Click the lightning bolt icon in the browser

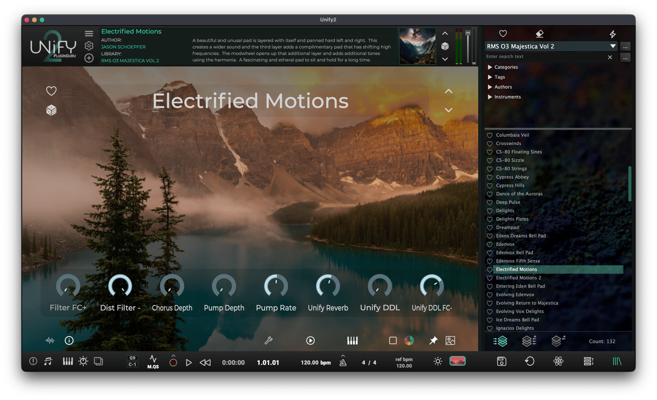pos(613,34)
